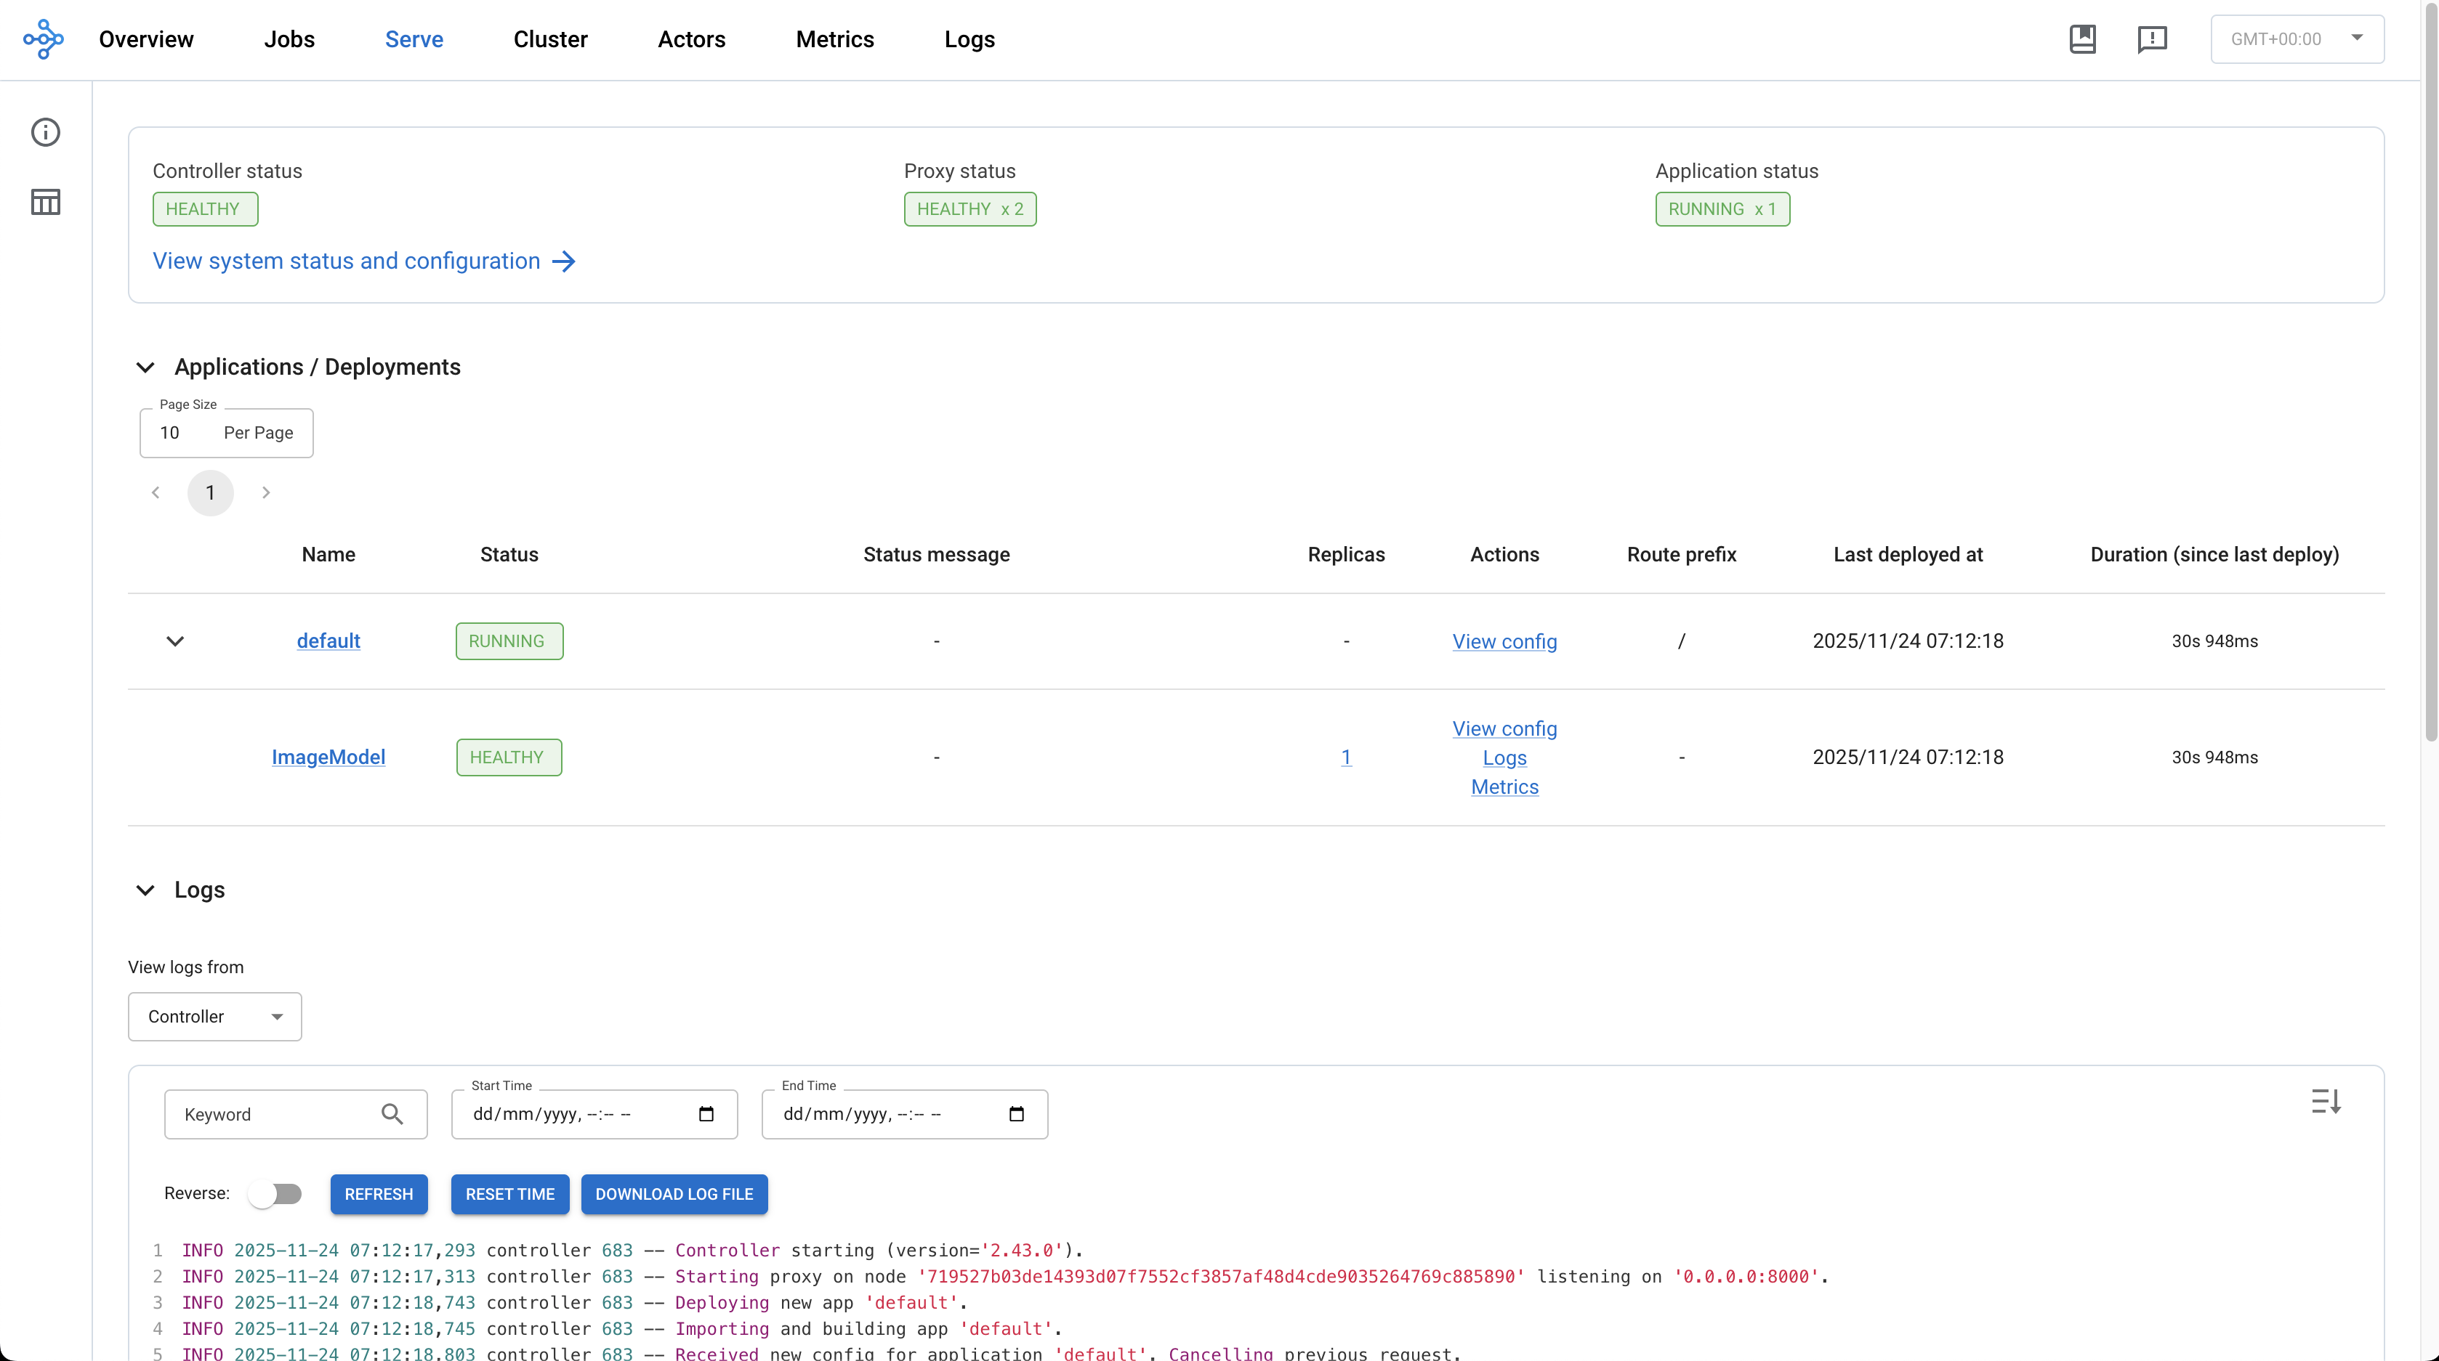
Task: Click the Ray logo icon
Action: click(44, 38)
